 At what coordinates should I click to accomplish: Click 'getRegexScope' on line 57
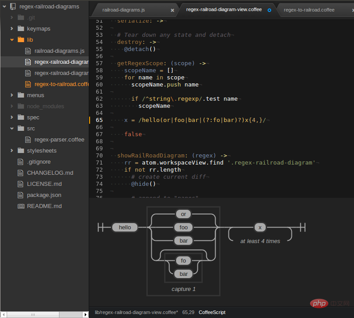click(x=140, y=63)
